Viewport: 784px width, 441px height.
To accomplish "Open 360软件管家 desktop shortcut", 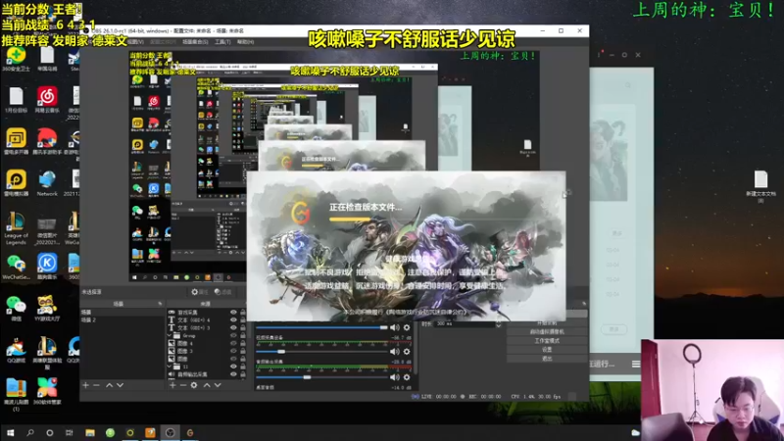I will [47, 391].
